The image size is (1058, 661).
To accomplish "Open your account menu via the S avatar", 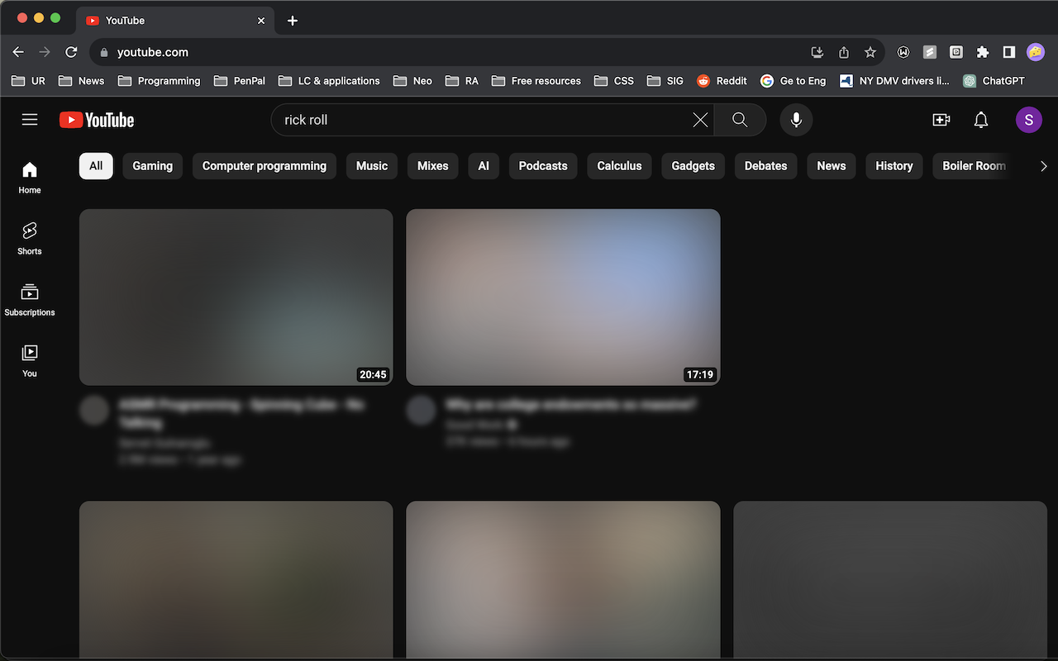I will click(1028, 119).
